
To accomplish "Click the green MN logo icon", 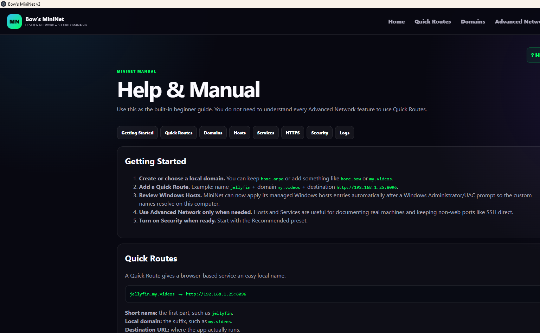I will click(x=14, y=21).
